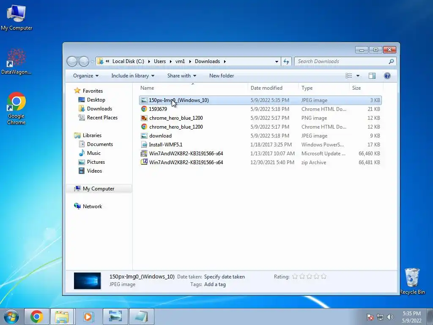Click the volume speaker tray icon
This screenshot has height=325, width=433.
pos(390,317)
